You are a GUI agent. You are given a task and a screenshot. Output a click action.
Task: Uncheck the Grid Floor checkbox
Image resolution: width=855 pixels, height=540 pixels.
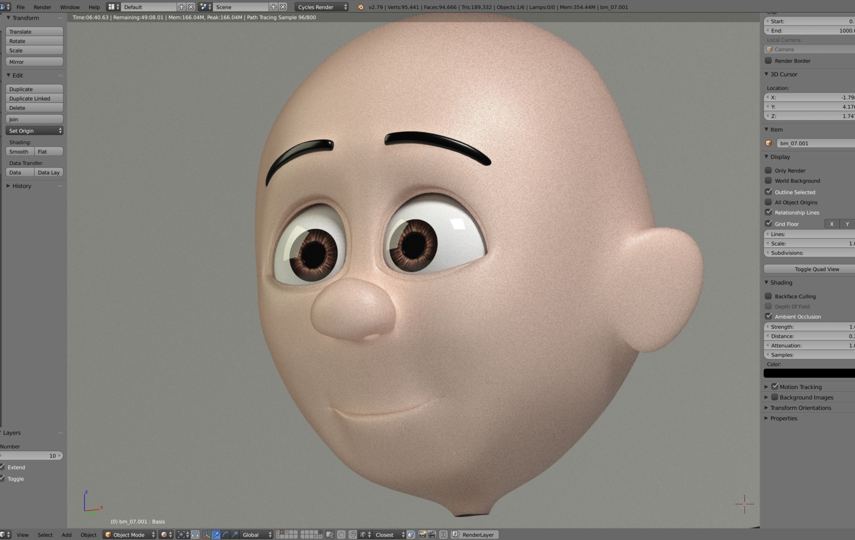tap(768, 223)
